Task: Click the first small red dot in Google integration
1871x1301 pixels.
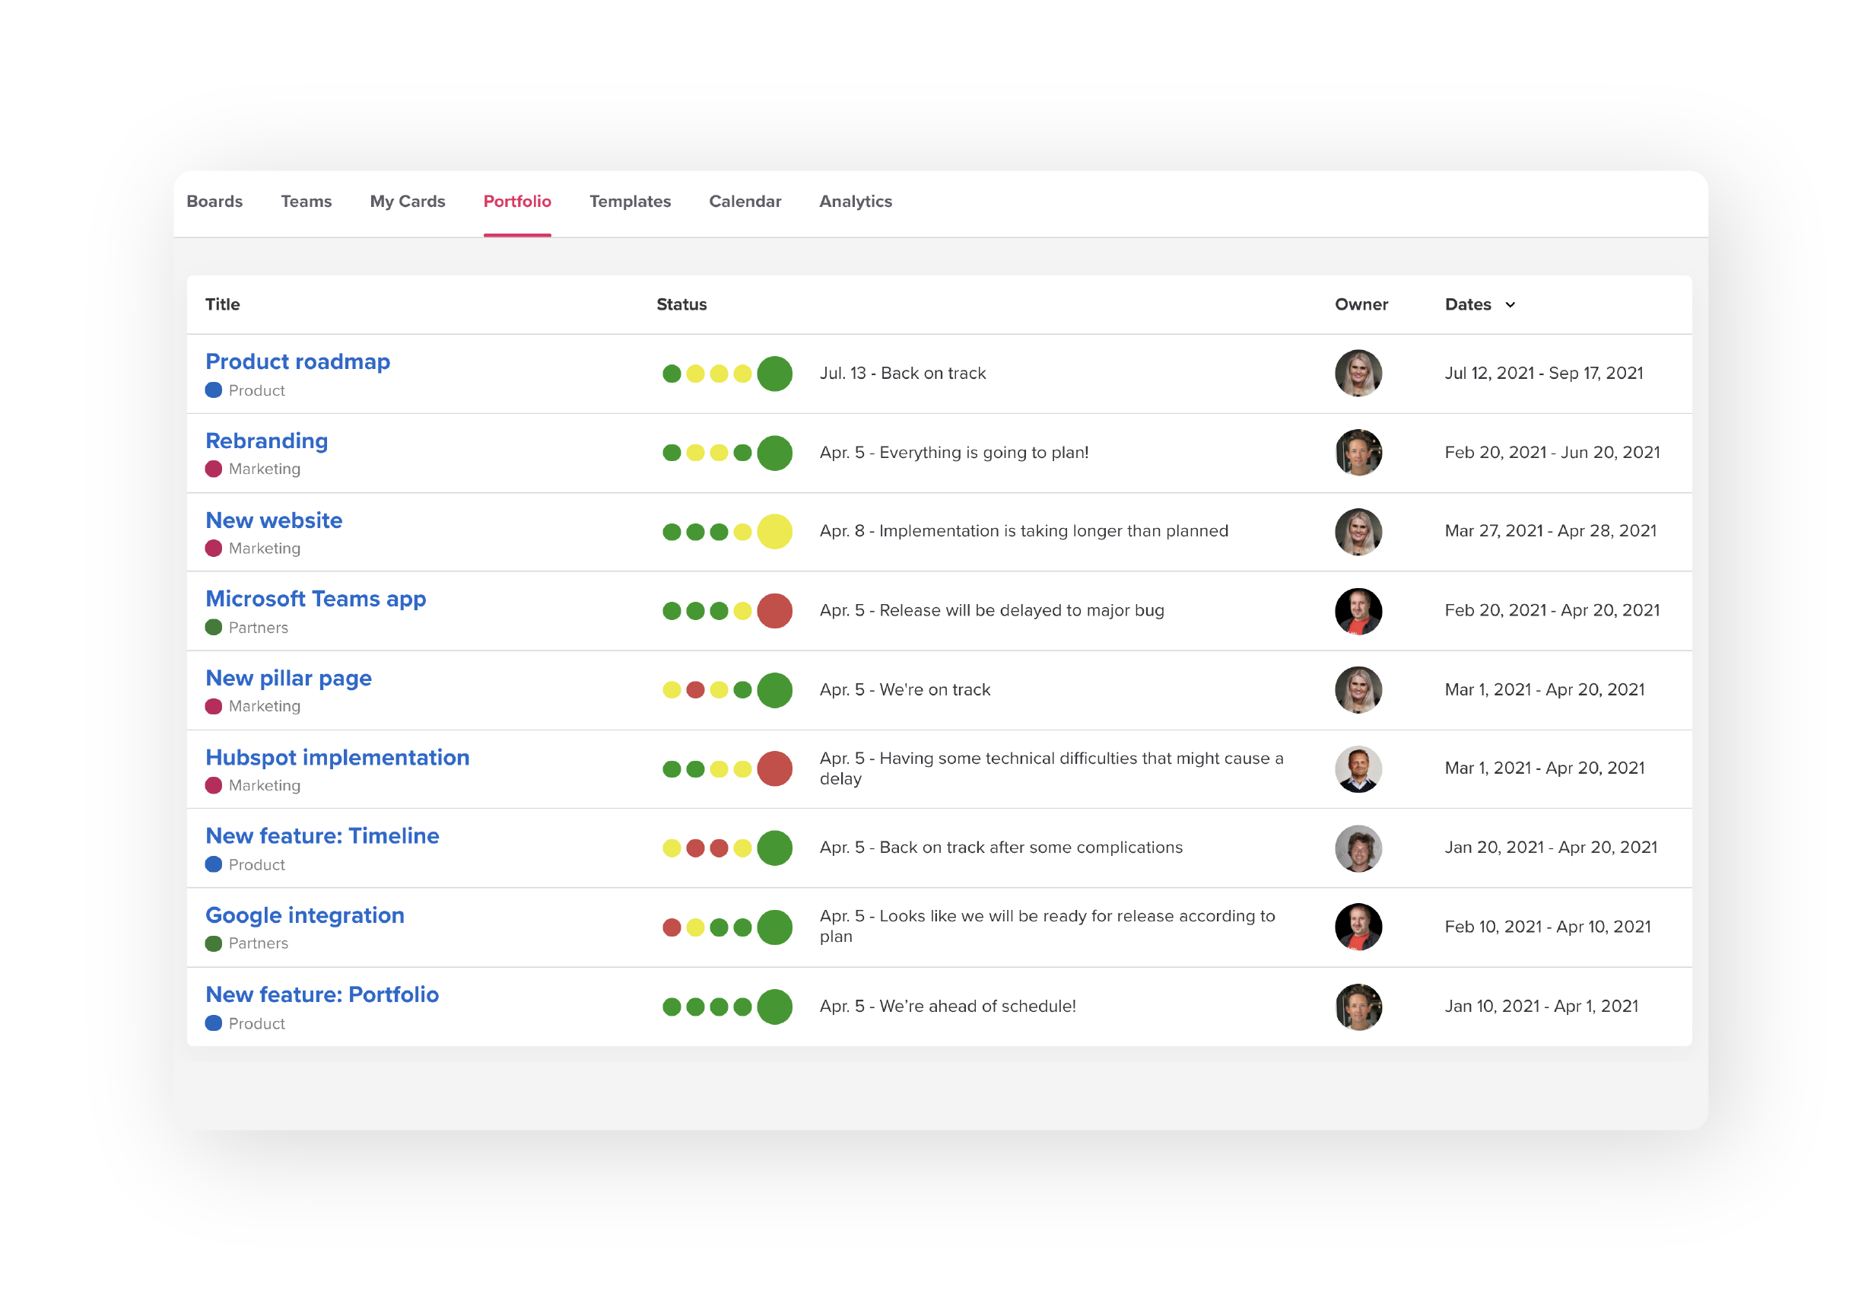Action: coord(672,927)
